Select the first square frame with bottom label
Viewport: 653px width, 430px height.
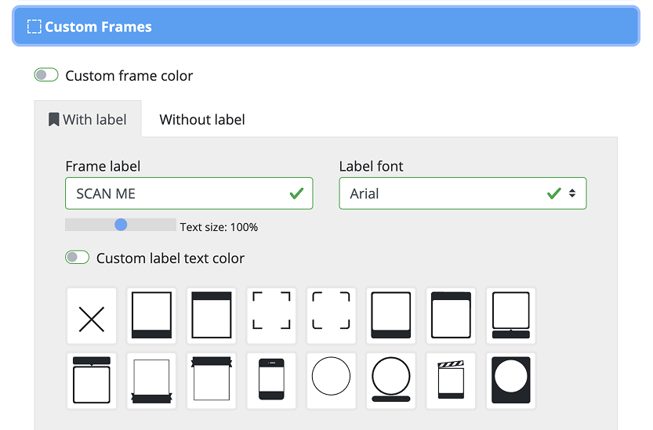click(151, 316)
